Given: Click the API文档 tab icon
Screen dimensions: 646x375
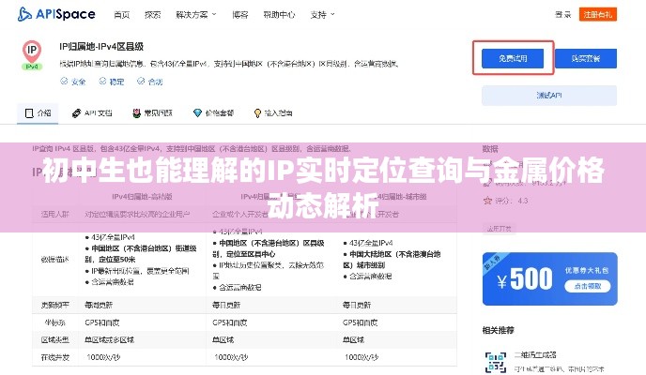Looking at the screenshot, I should pos(76,112).
